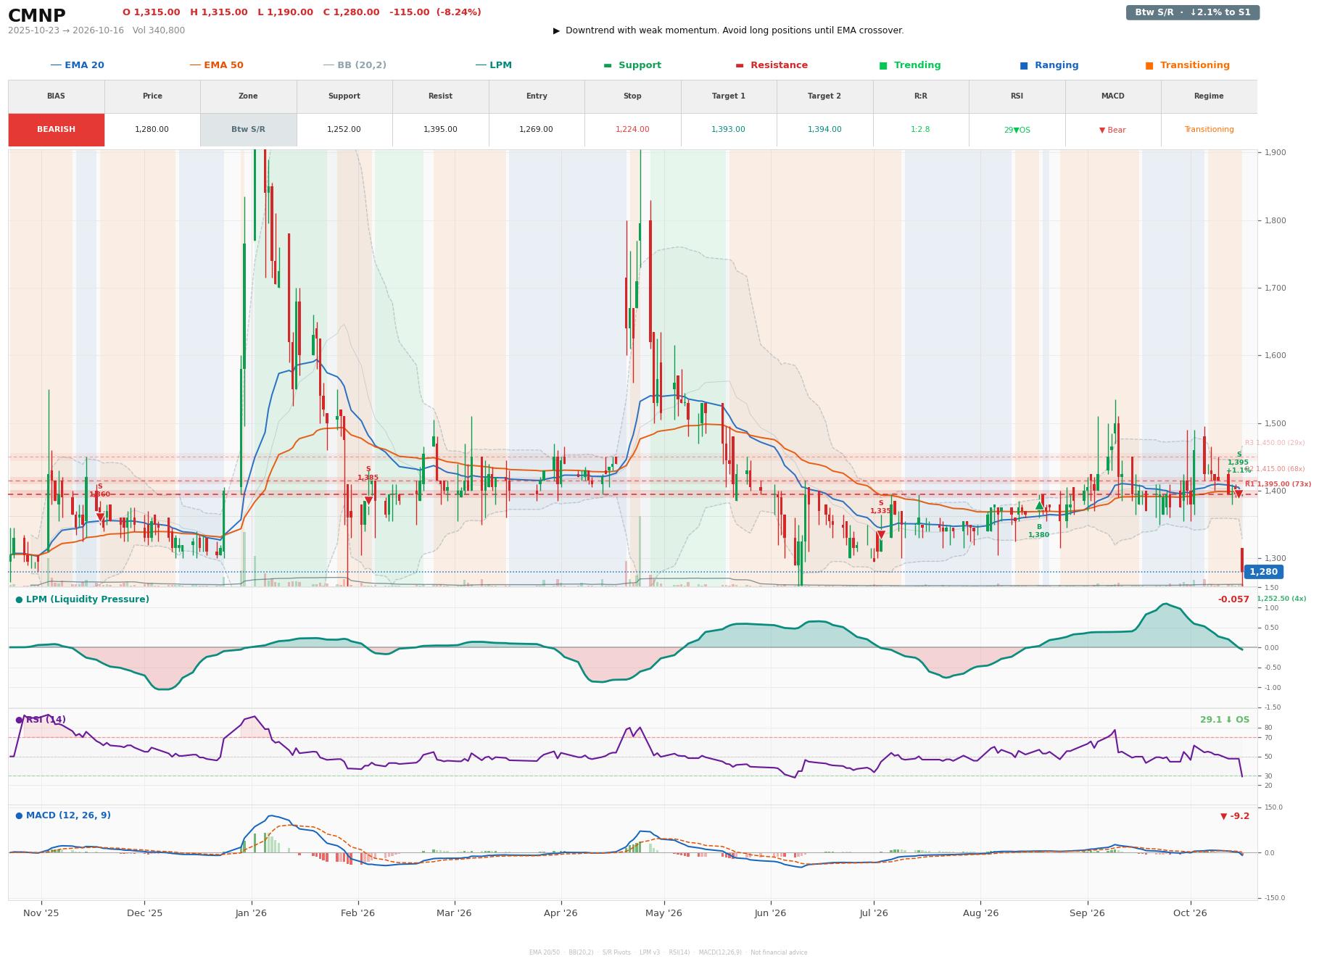Click the green Trending legend entry

click(x=910, y=65)
